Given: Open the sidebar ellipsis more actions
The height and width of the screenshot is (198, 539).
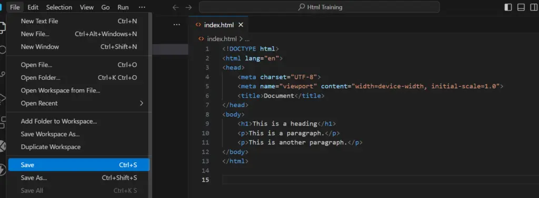Looking at the screenshot, I should click(177, 25).
